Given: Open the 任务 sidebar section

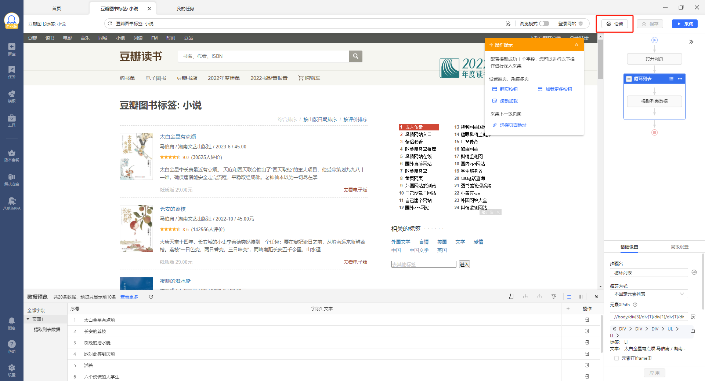Looking at the screenshot, I should pos(12,72).
